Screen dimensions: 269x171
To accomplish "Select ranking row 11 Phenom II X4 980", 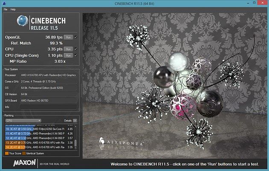I will (x=39, y=134).
